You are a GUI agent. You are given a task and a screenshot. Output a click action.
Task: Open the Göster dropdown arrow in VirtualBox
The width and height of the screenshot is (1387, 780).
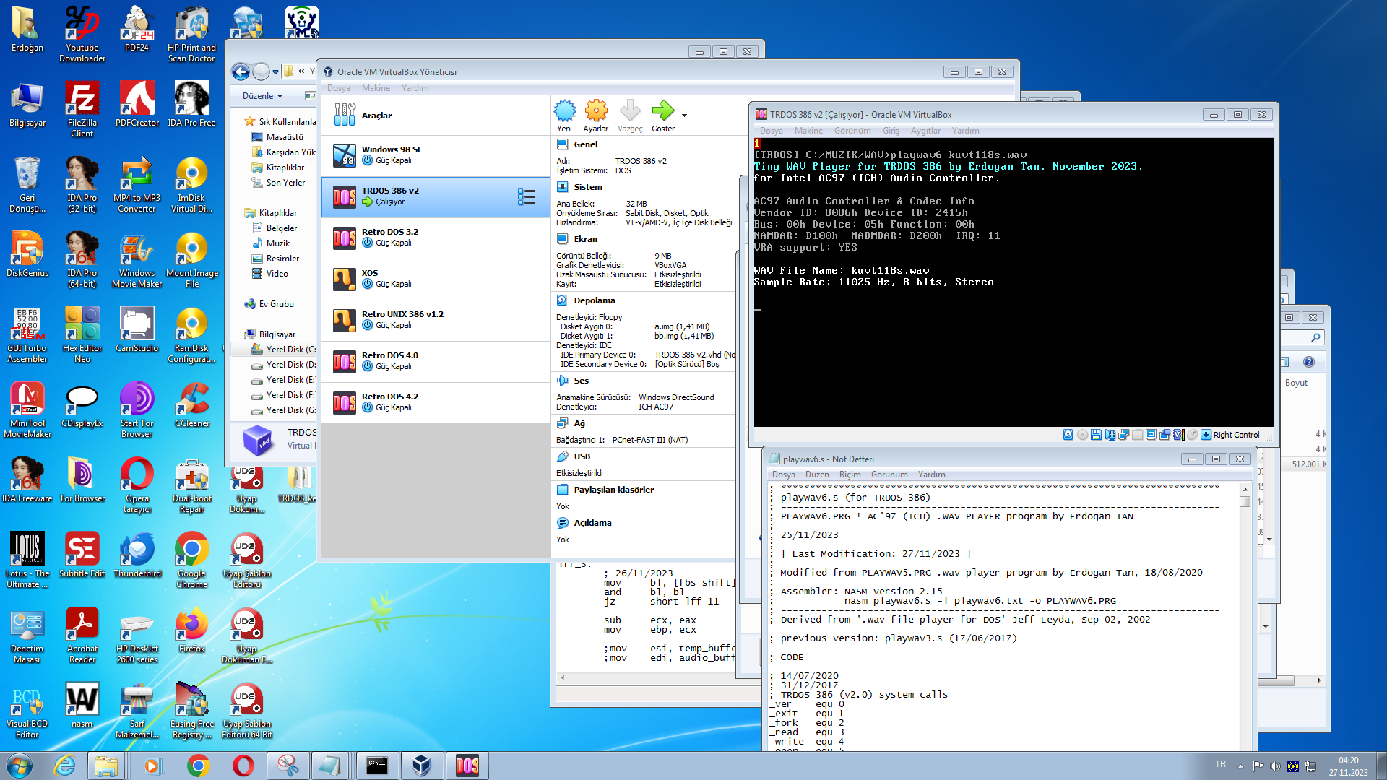[684, 116]
